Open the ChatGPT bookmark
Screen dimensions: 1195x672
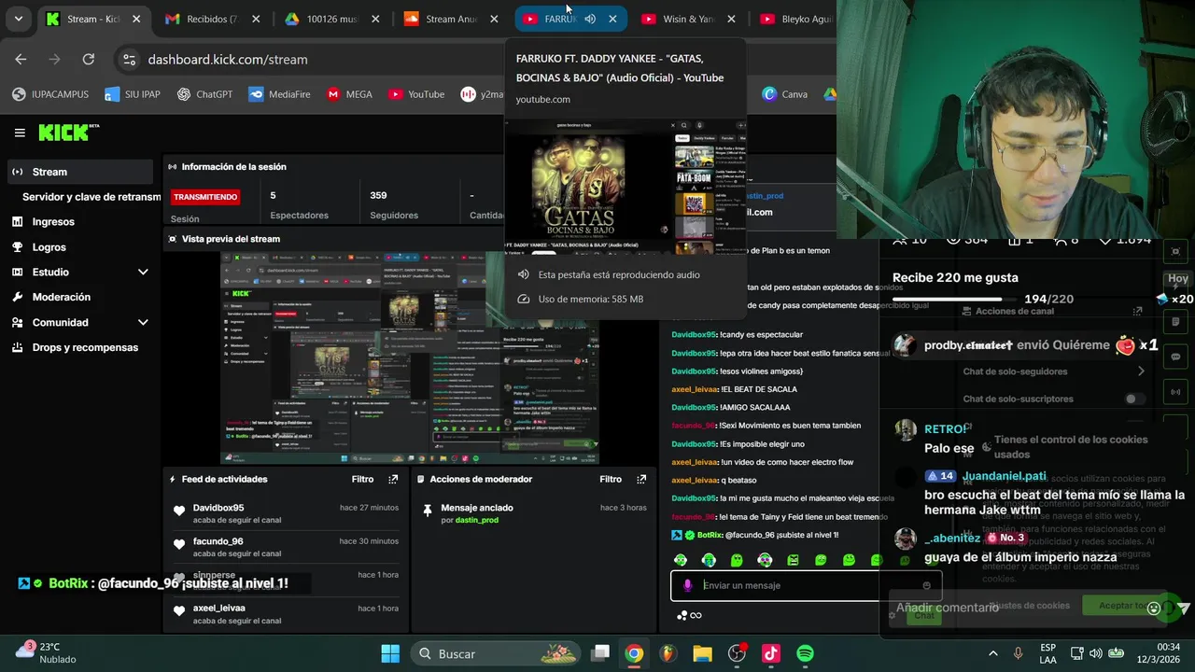pyautogui.click(x=204, y=94)
